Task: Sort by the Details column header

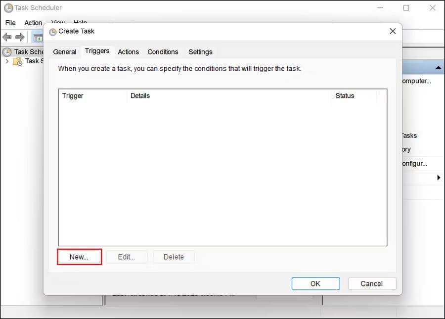Action: point(229,95)
